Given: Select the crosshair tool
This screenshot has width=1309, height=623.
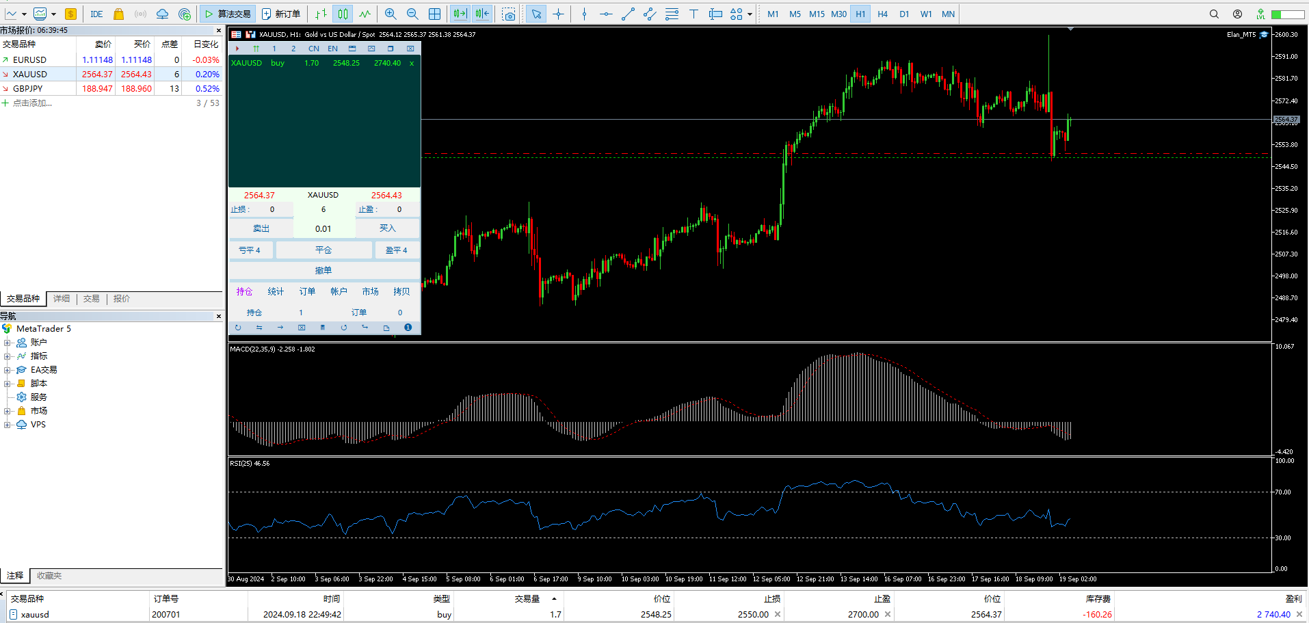Looking at the screenshot, I should pyautogui.click(x=559, y=14).
